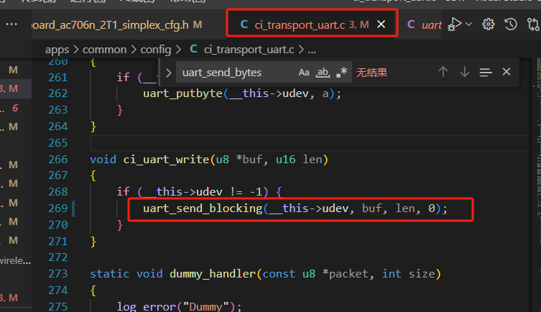Close the ci_transport_uart.c tab
This screenshot has width=541, height=312.
tap(381, 24)
